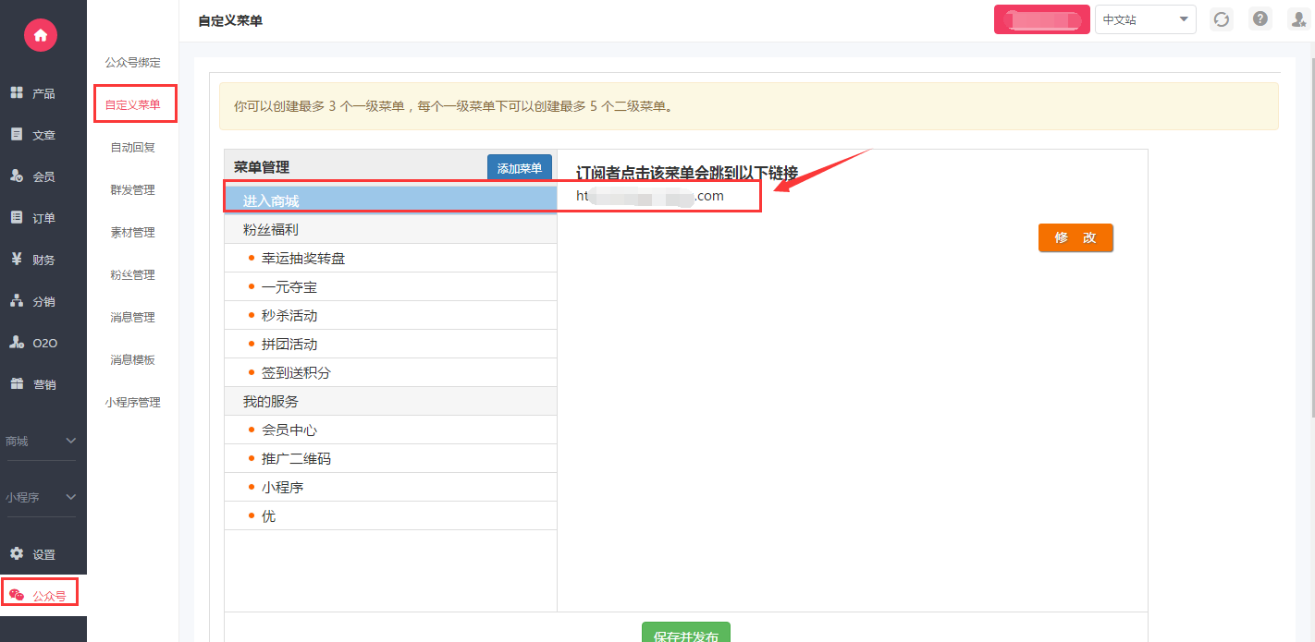Click the refresh icon in top bar

click(x=1222, y=19)
